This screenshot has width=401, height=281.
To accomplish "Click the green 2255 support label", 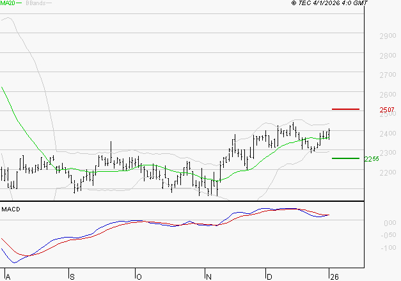I will coord(372,159).
